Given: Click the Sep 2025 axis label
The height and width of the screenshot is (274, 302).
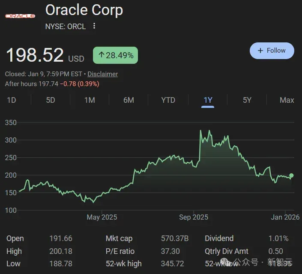Looking at the screenshot, I should (x=194, y=217).
